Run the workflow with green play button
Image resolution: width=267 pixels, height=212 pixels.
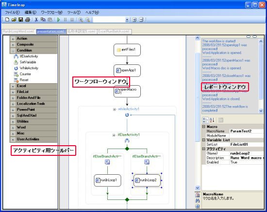(59, 19)
